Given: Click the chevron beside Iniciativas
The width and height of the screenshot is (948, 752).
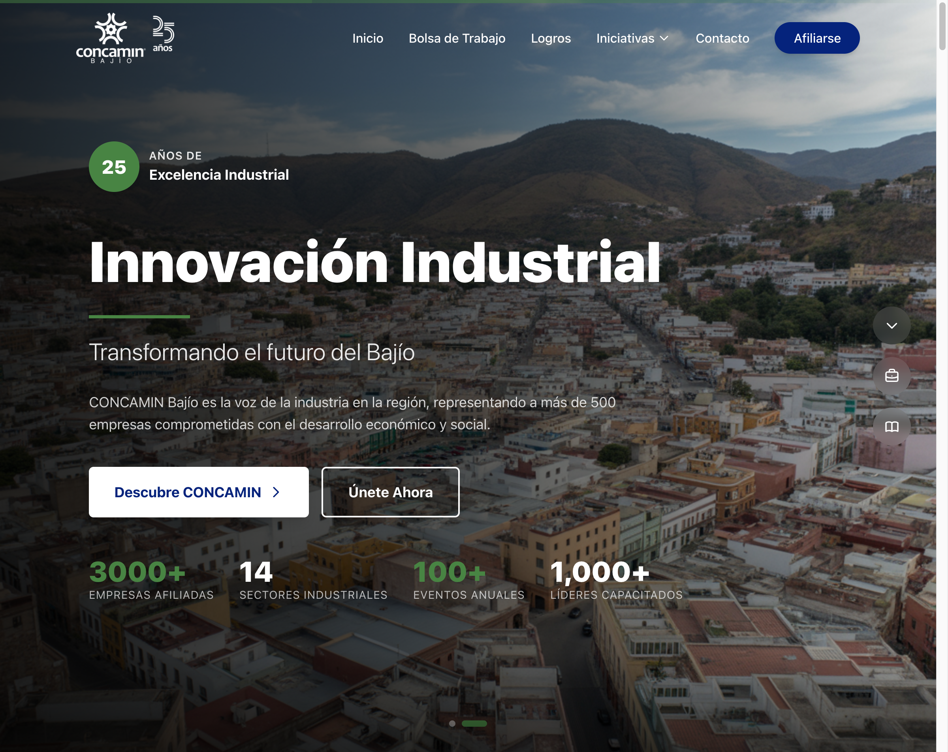Looking at the screenshot, I should point(664,38).
